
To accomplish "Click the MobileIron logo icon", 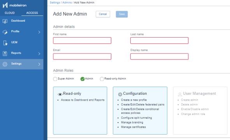I will 5,5.
